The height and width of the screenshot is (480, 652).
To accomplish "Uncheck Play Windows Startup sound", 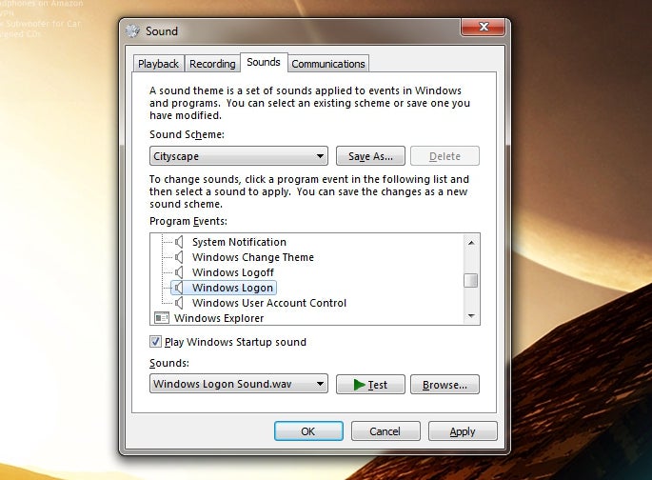I will [155, 342].
